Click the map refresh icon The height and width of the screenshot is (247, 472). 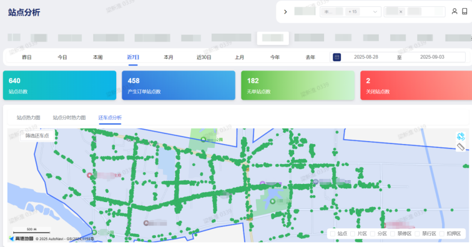(461, 136)
